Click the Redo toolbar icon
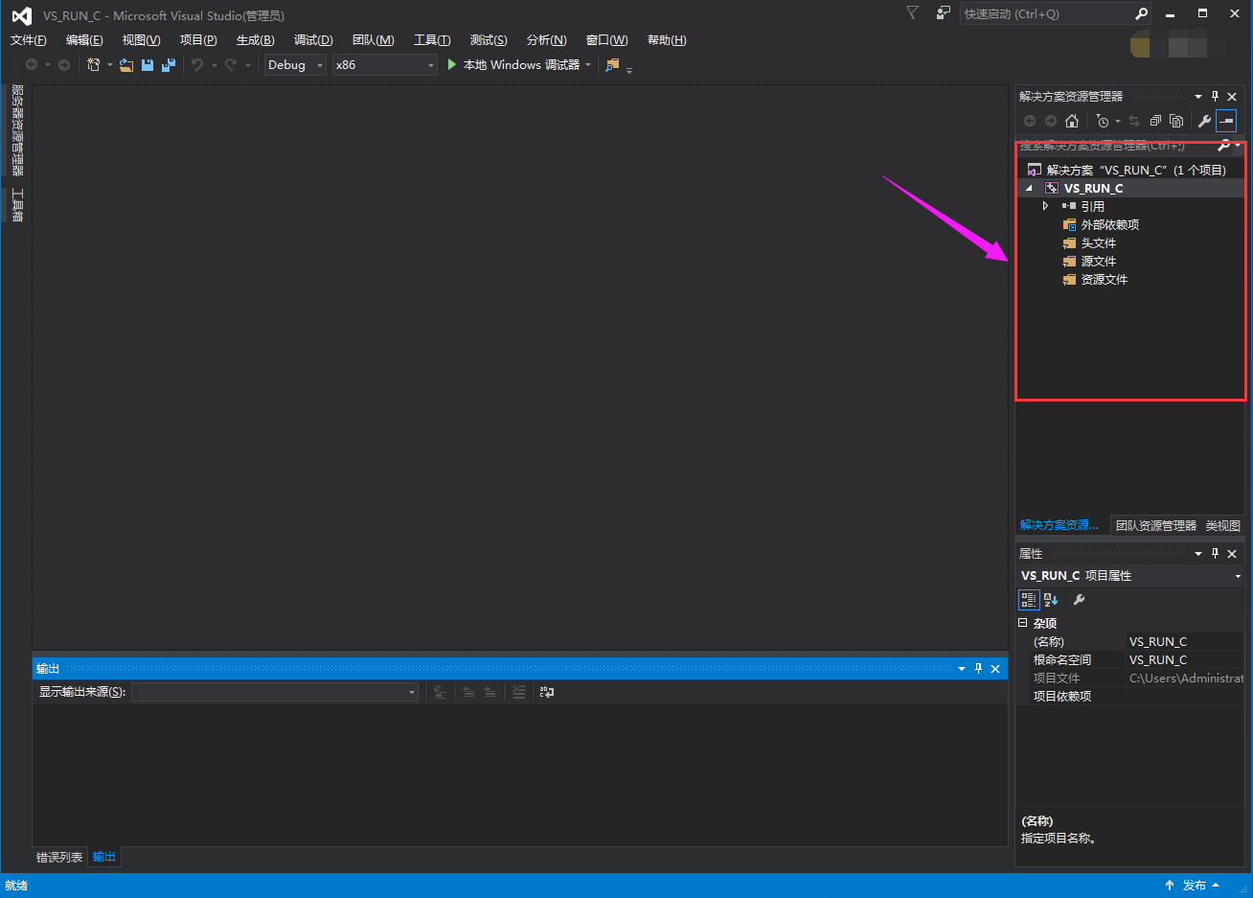This screenshot has width=1253, height=898. tap(231, 65)
